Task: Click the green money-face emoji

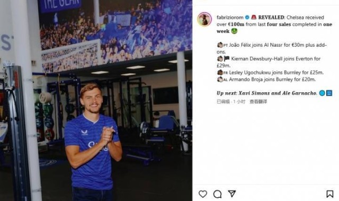Action: pos(234,31)
